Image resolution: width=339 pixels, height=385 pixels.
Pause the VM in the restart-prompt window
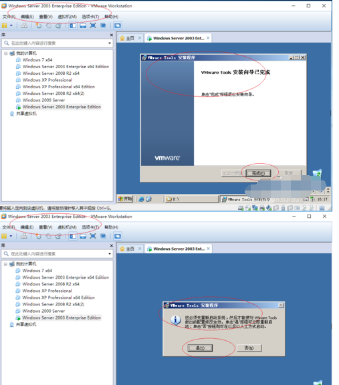click(x=4, y=236)
